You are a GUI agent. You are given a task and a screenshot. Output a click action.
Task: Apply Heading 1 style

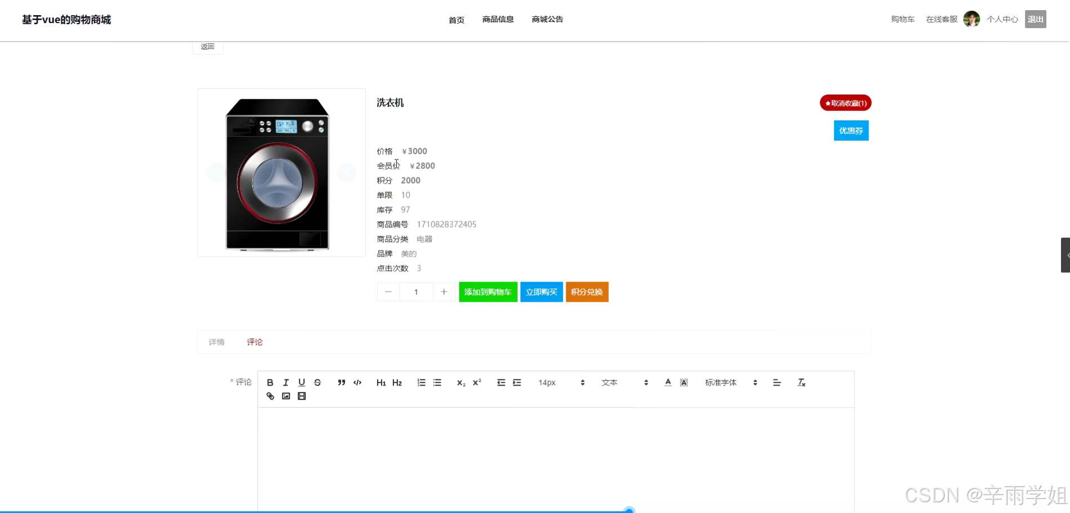[x=381, y=382]
